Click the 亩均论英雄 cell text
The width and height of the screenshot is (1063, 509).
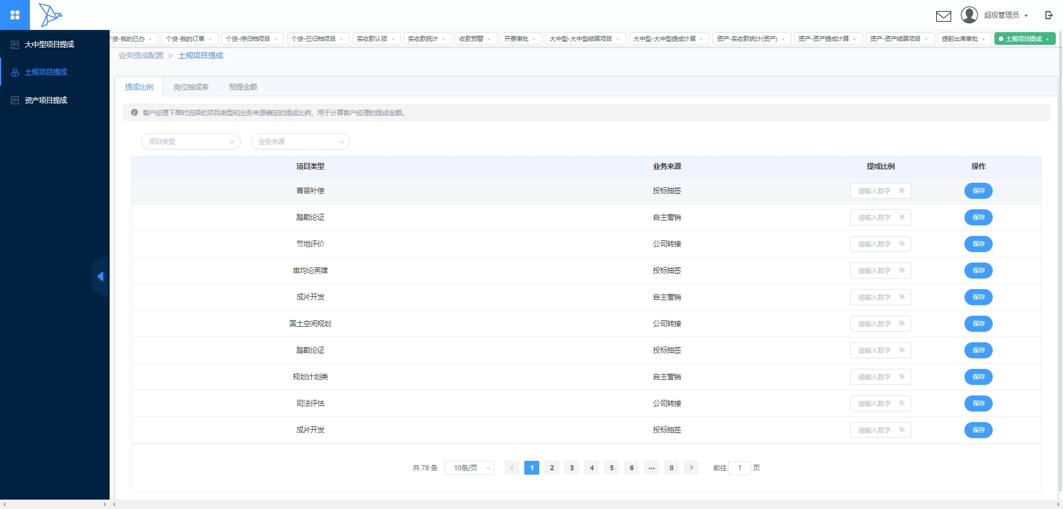(x=310, y=271)
